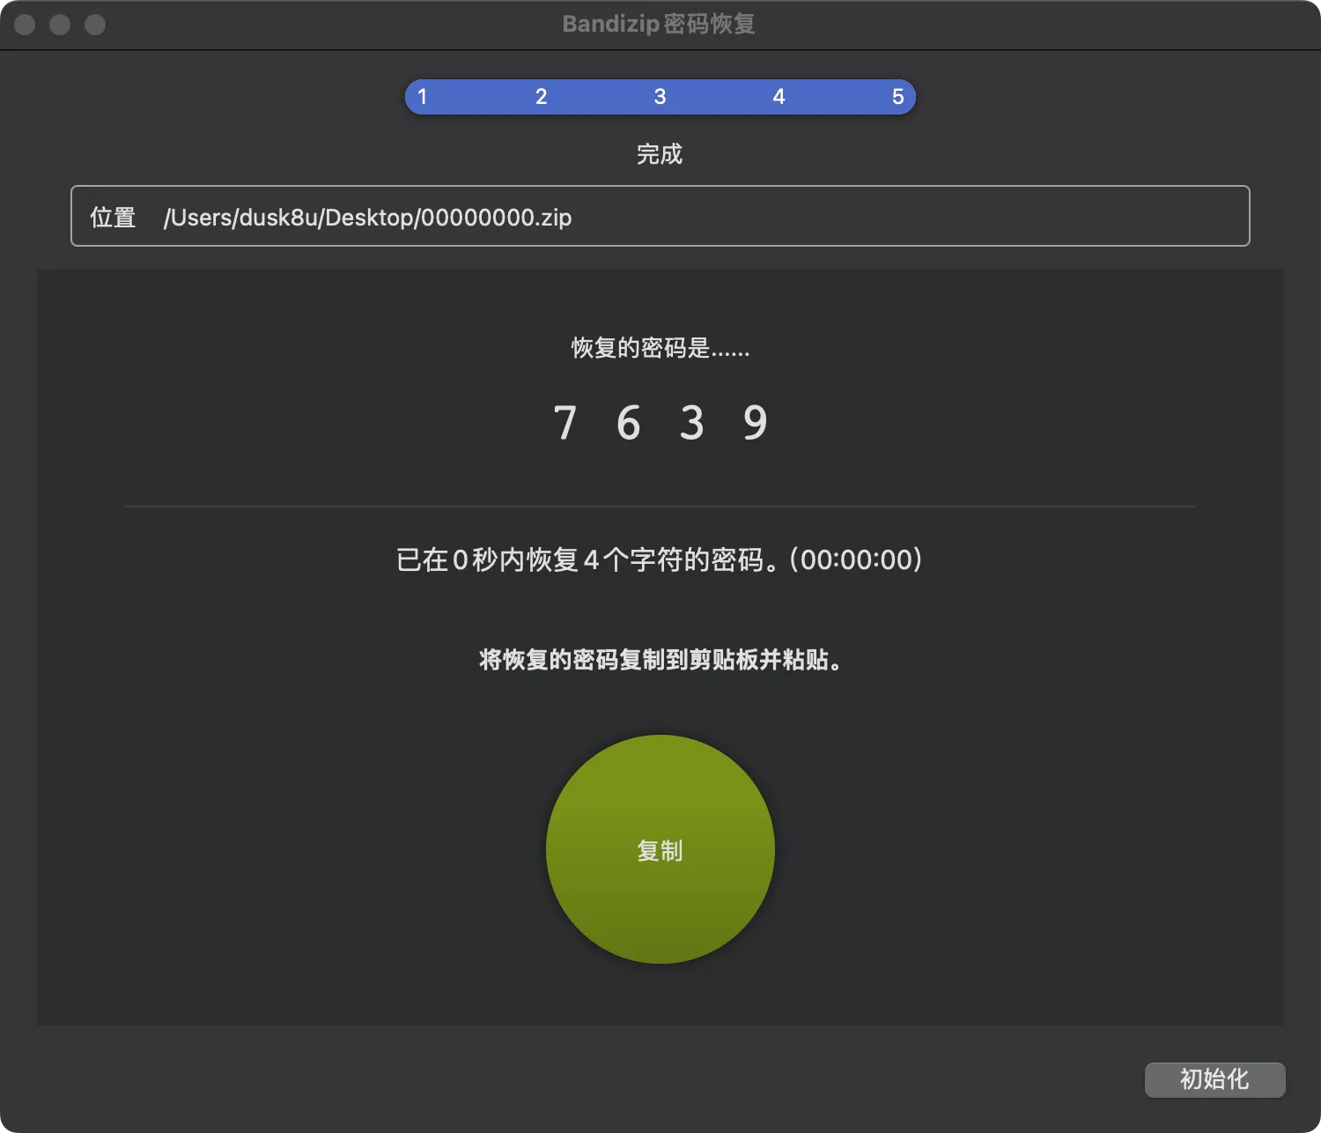Viewport: 1321px width, 1133px height.
Task: Close the Bandizip password recovery window
Action: click(25, 25)
